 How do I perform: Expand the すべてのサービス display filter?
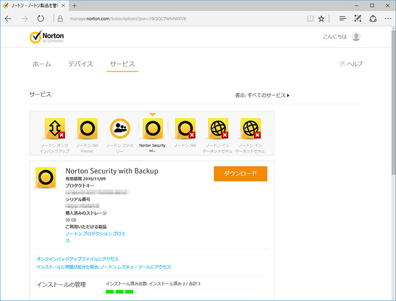pos(262,95)
